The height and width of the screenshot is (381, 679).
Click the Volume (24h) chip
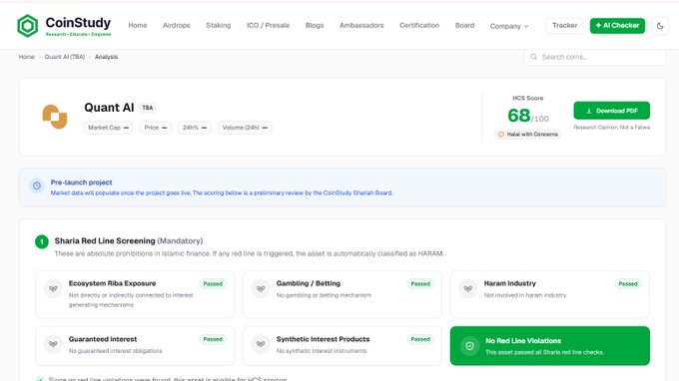pos(245,128)
